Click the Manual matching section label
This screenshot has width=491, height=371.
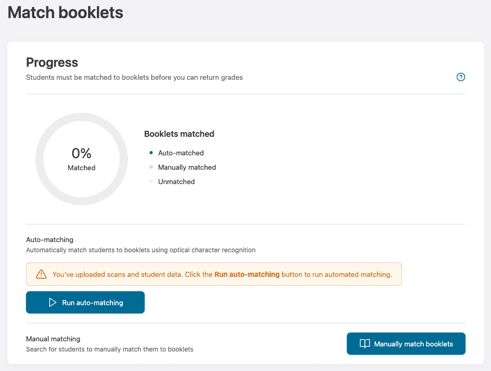(53, 339)
